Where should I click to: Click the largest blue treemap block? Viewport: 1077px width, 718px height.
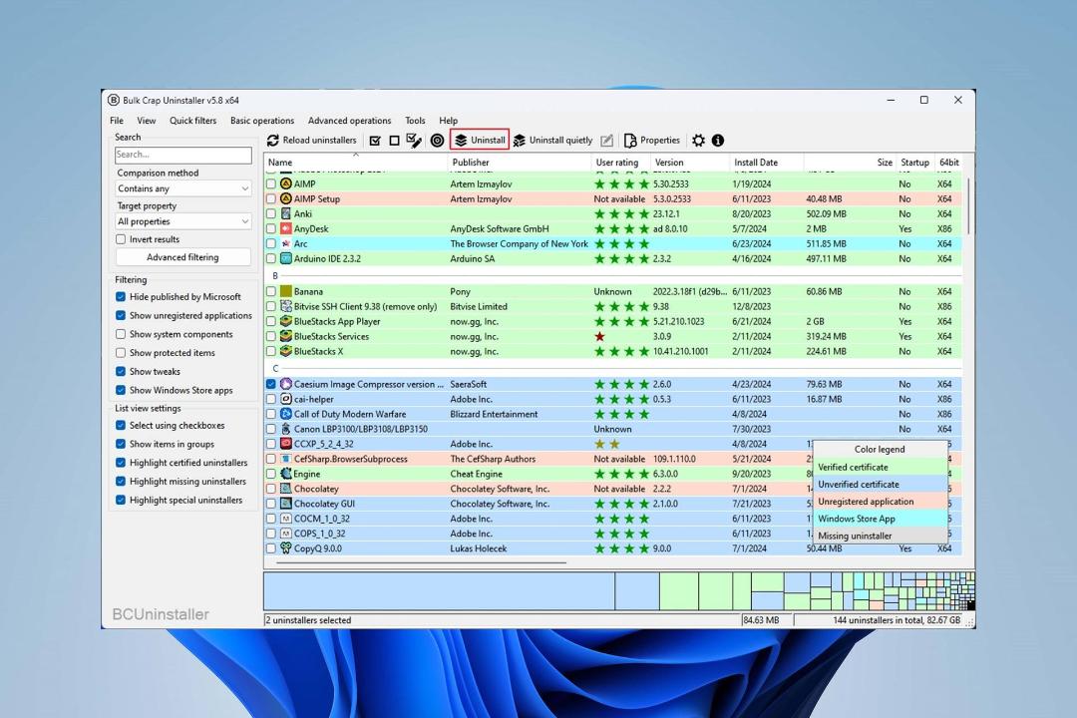440,591
